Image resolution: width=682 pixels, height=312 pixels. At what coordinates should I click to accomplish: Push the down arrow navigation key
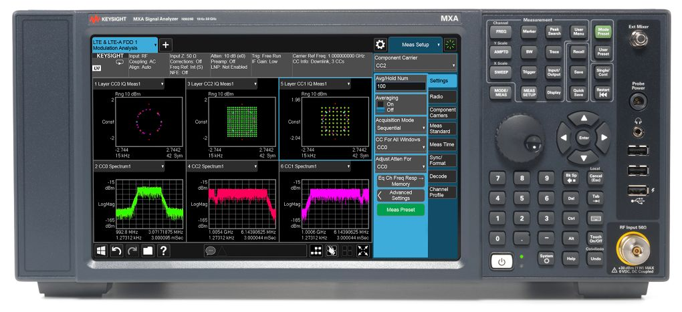point(584,157)
